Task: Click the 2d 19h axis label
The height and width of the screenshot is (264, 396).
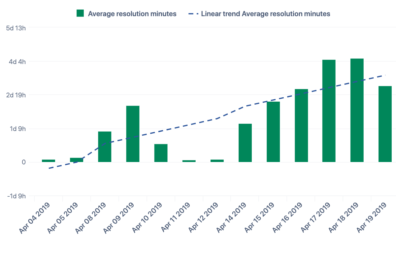Action: pos(16,95)
